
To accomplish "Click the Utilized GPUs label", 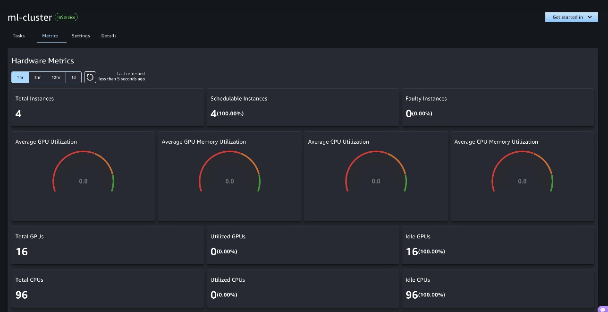I will click(x=228, y=237).
